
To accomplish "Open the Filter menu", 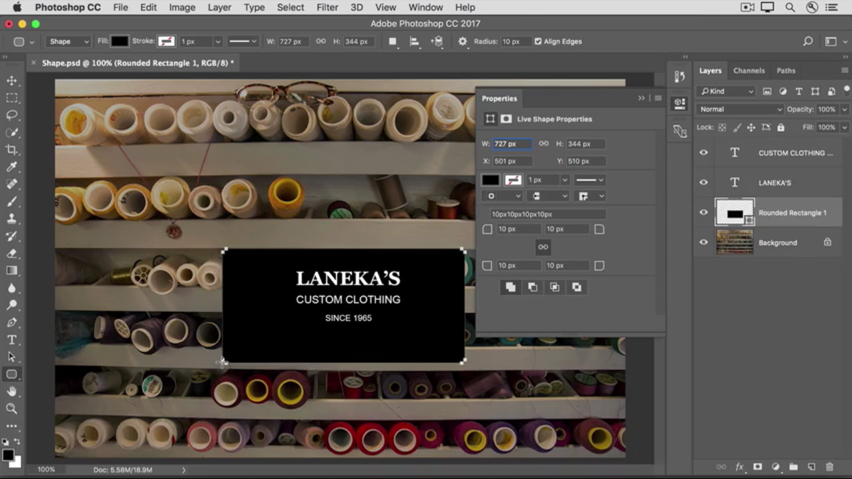I will pos(327,7).
